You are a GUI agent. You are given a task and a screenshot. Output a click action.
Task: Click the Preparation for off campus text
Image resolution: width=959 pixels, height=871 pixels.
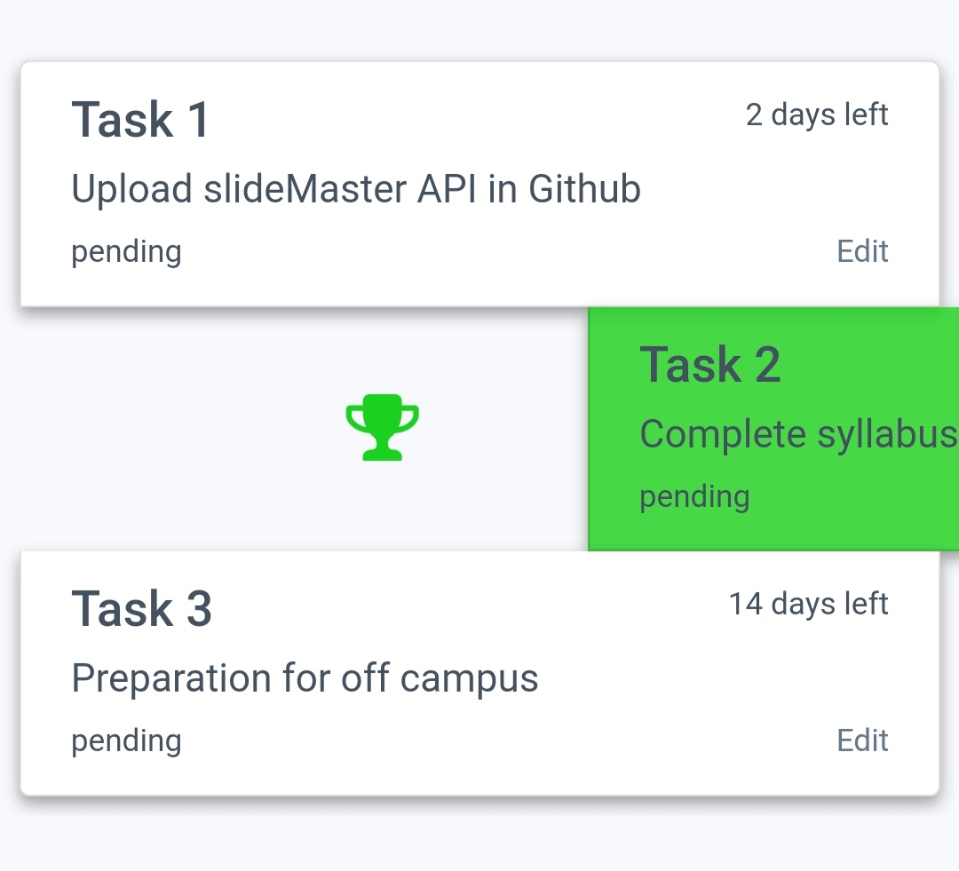coord(305,677)
